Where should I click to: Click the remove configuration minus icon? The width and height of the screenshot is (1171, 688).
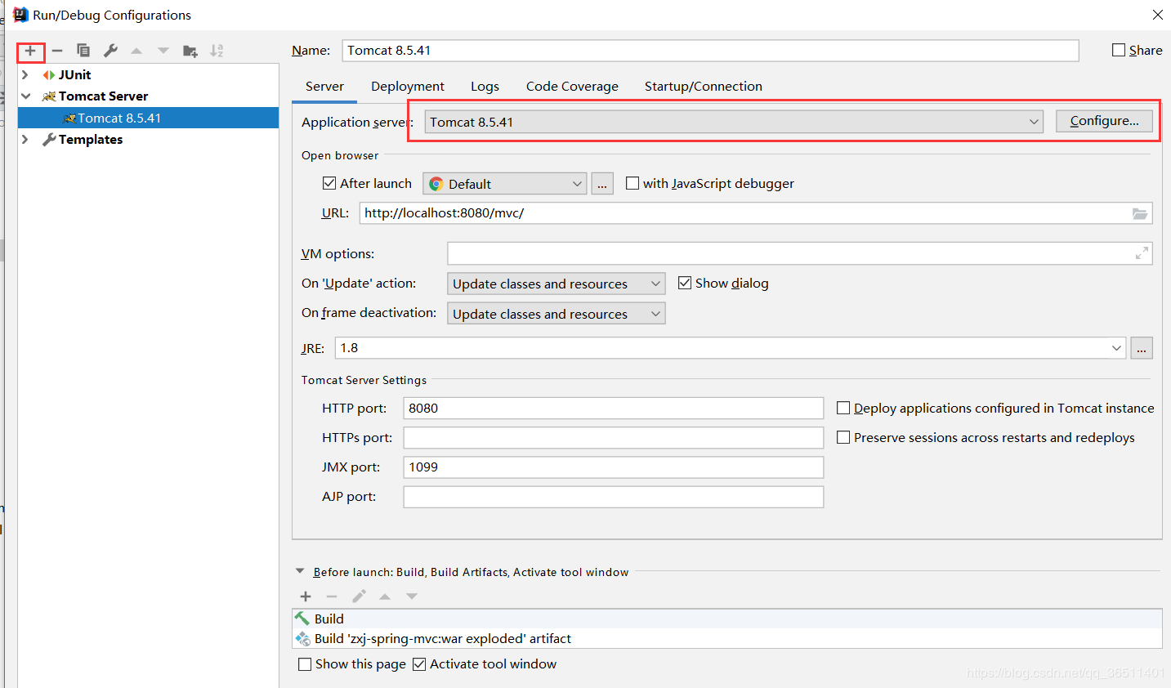[57, 51]
